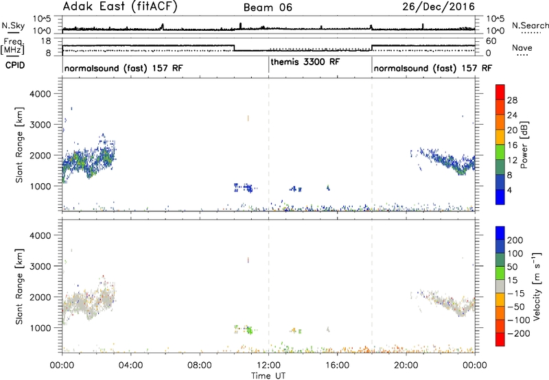This screenshot has height=380, width=549.
Task: Click the dark blue bottom Power colorbar swatch
Action: point(500,197)
